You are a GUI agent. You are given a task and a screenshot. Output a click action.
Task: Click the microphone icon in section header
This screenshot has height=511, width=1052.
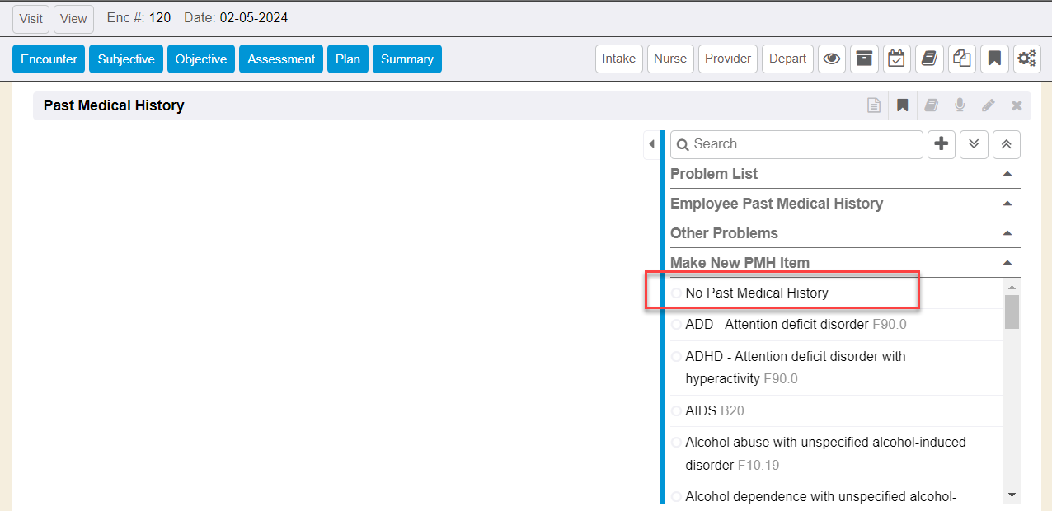(x=960, y=105)
